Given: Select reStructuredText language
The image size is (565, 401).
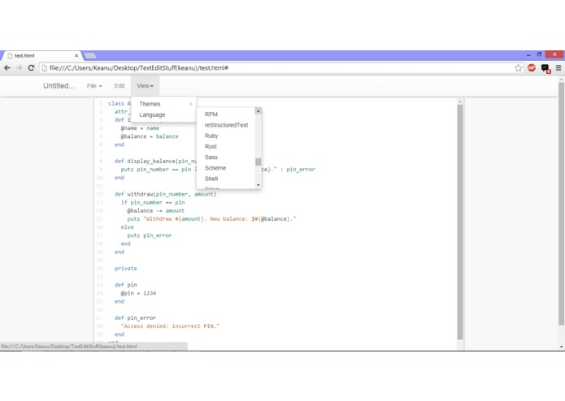Looking at the screenshot, I should [226, 125].
